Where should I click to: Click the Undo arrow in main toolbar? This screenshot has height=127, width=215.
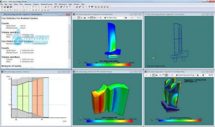click(x=14, y=7)
